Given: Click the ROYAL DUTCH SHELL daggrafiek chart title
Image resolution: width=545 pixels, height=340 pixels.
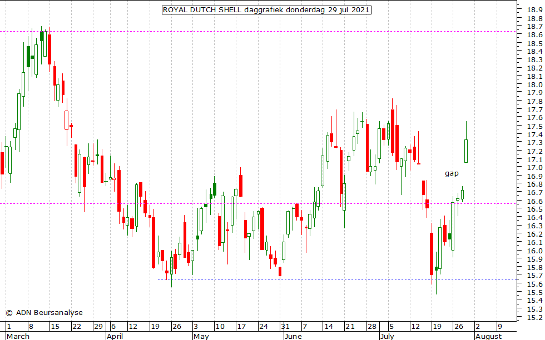Looking at the screenshot, I should pos(266,10).
